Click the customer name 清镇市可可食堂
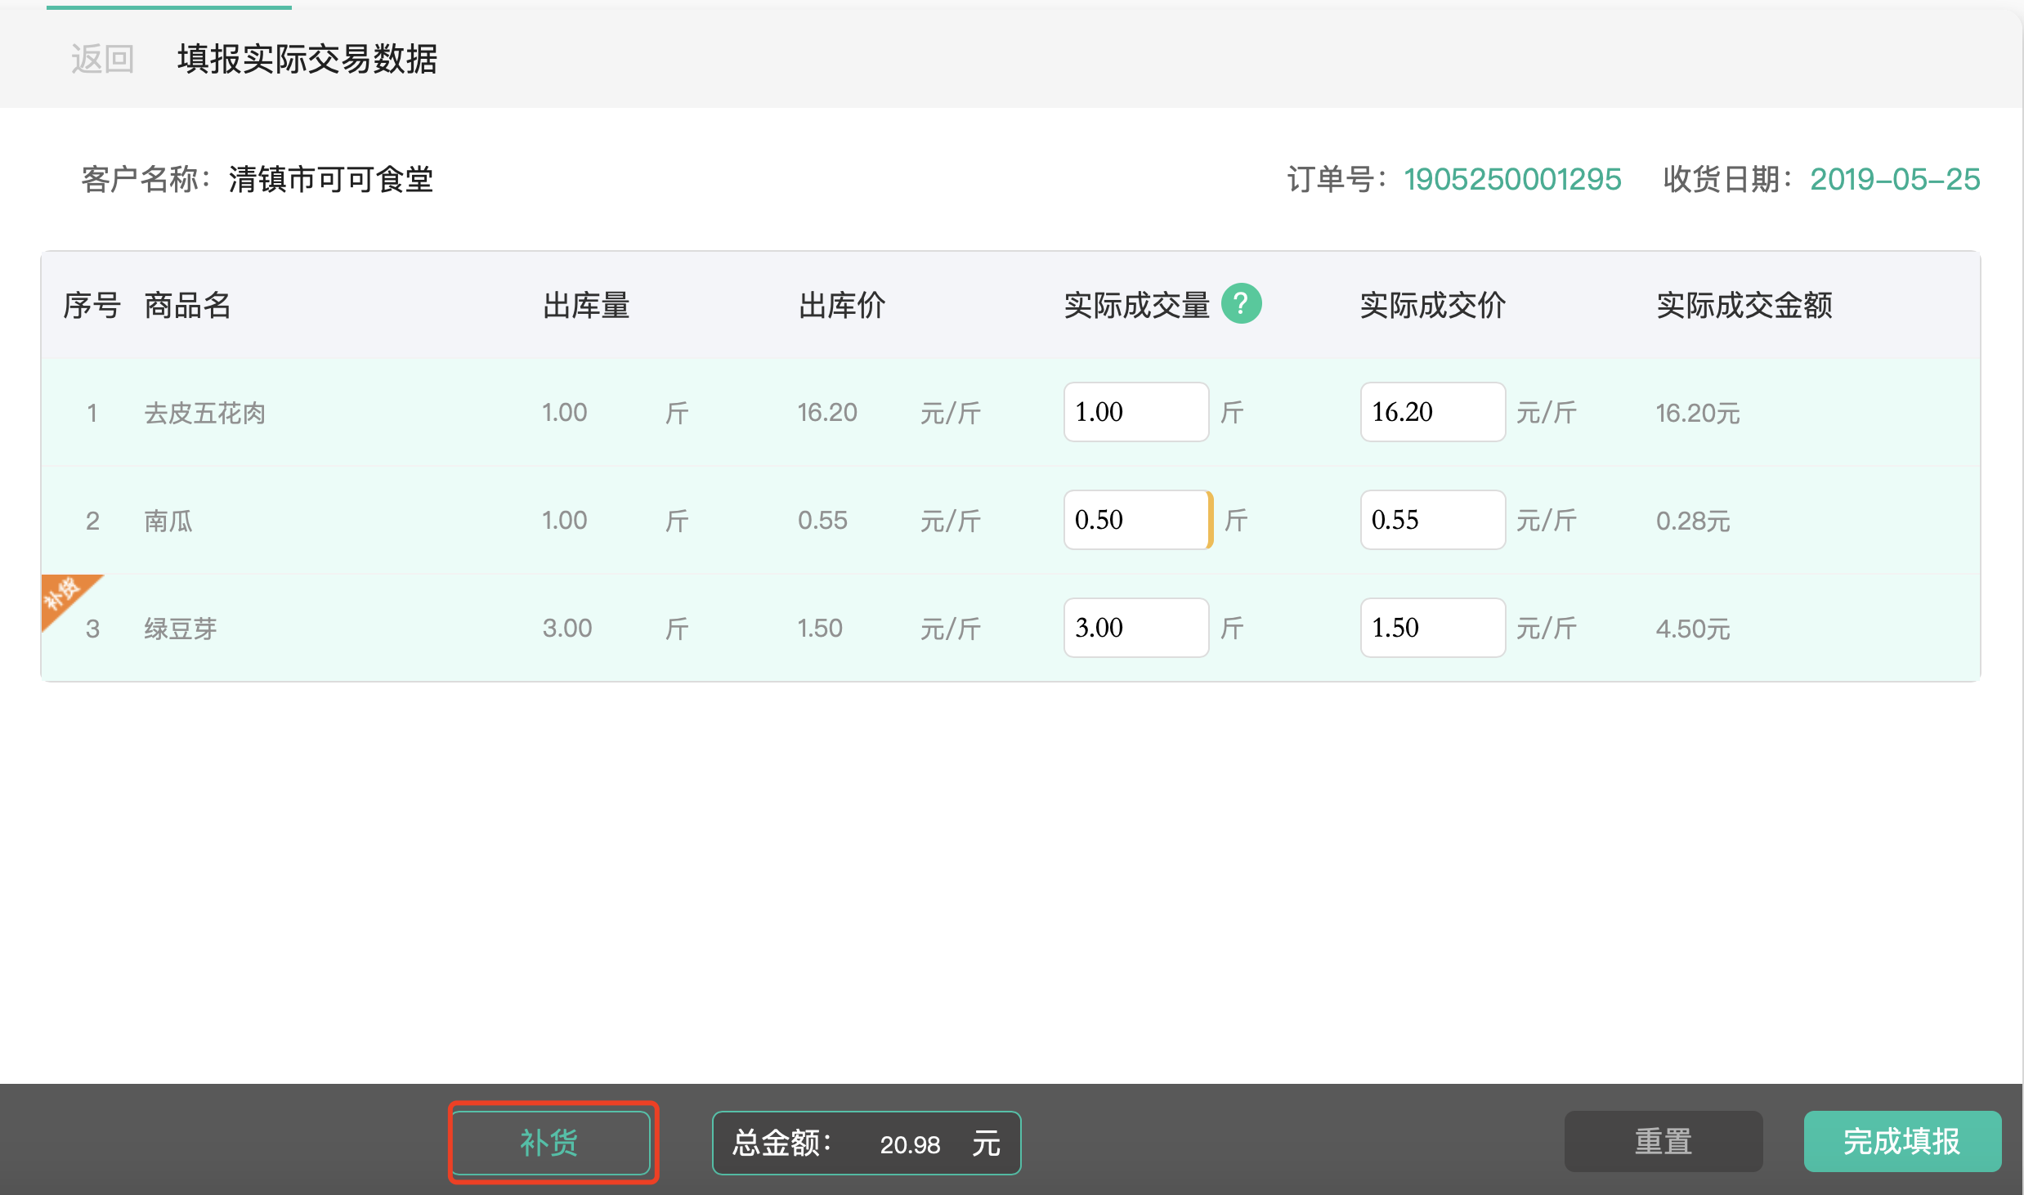Image resolution: width=2024 pixels, height=1195 pixels. [x=330, y=180]
